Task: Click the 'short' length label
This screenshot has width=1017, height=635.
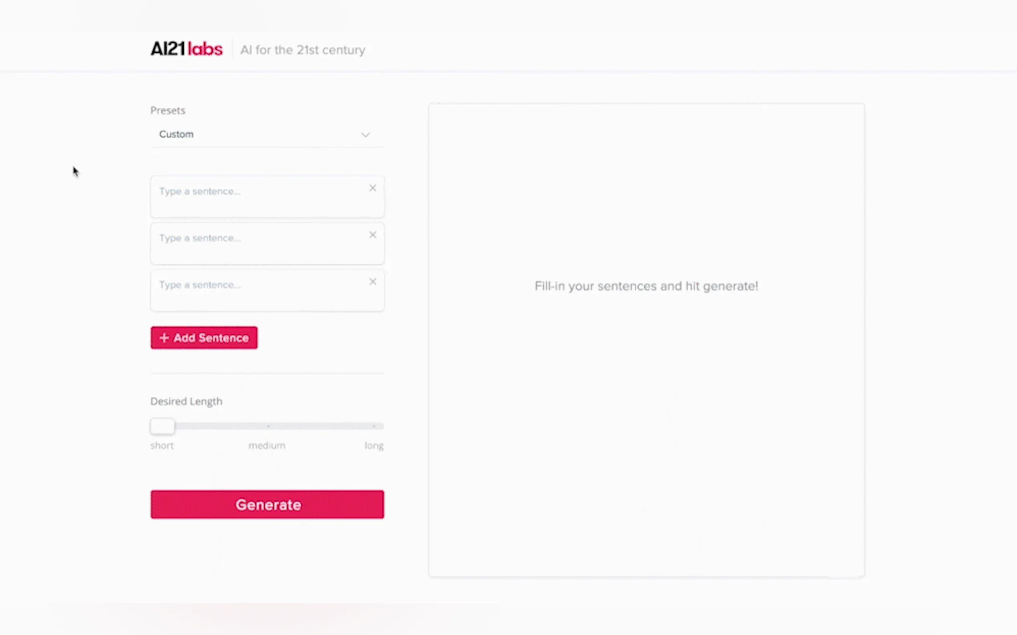Action: pyautogui.click(x=162, y=445)
